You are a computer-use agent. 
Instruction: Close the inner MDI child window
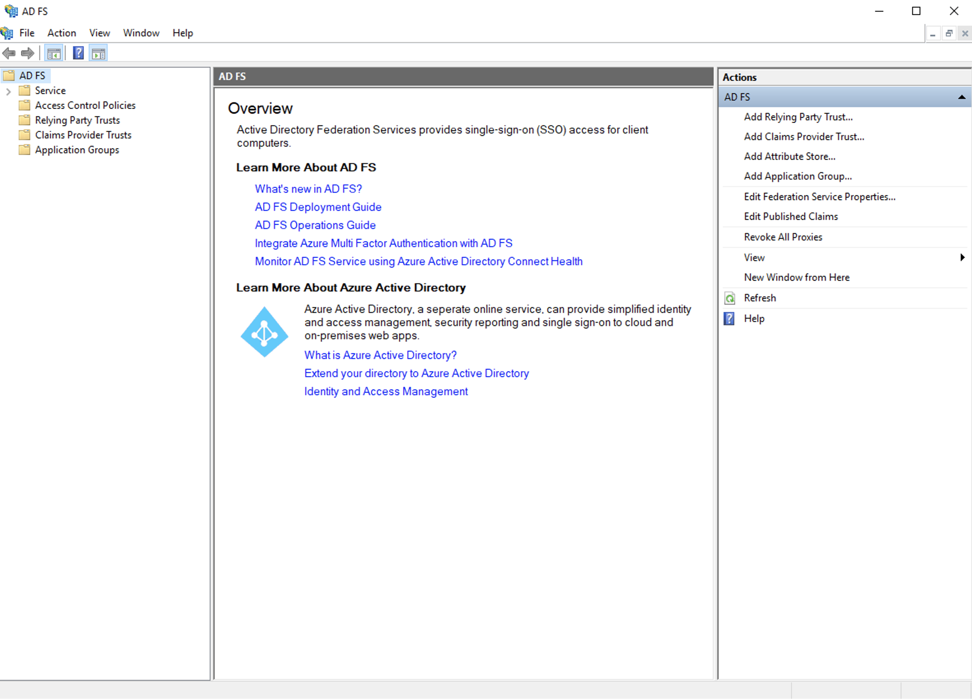[965, 33]
